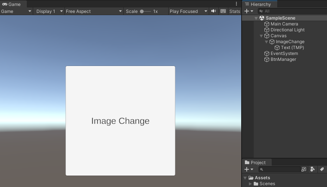The image size is (327, 187).
Task: Select the BtnManager object
Action: [283, 59]
